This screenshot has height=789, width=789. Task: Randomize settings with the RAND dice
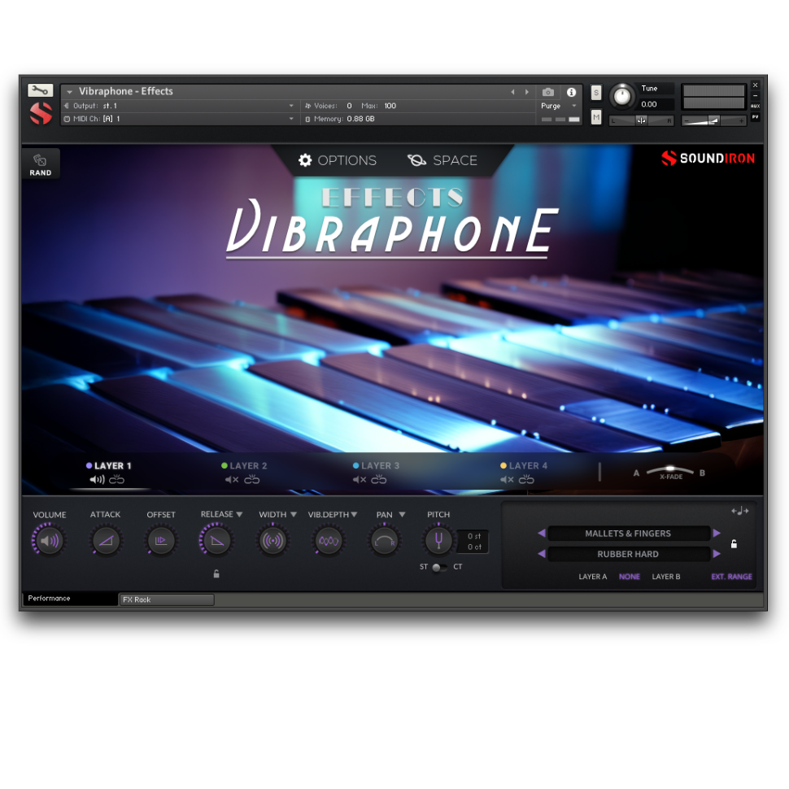pos(40,164)
